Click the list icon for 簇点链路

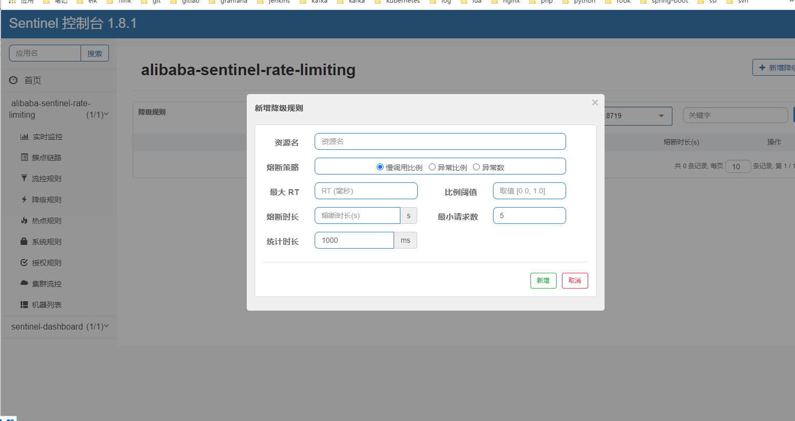coord(24,158)
